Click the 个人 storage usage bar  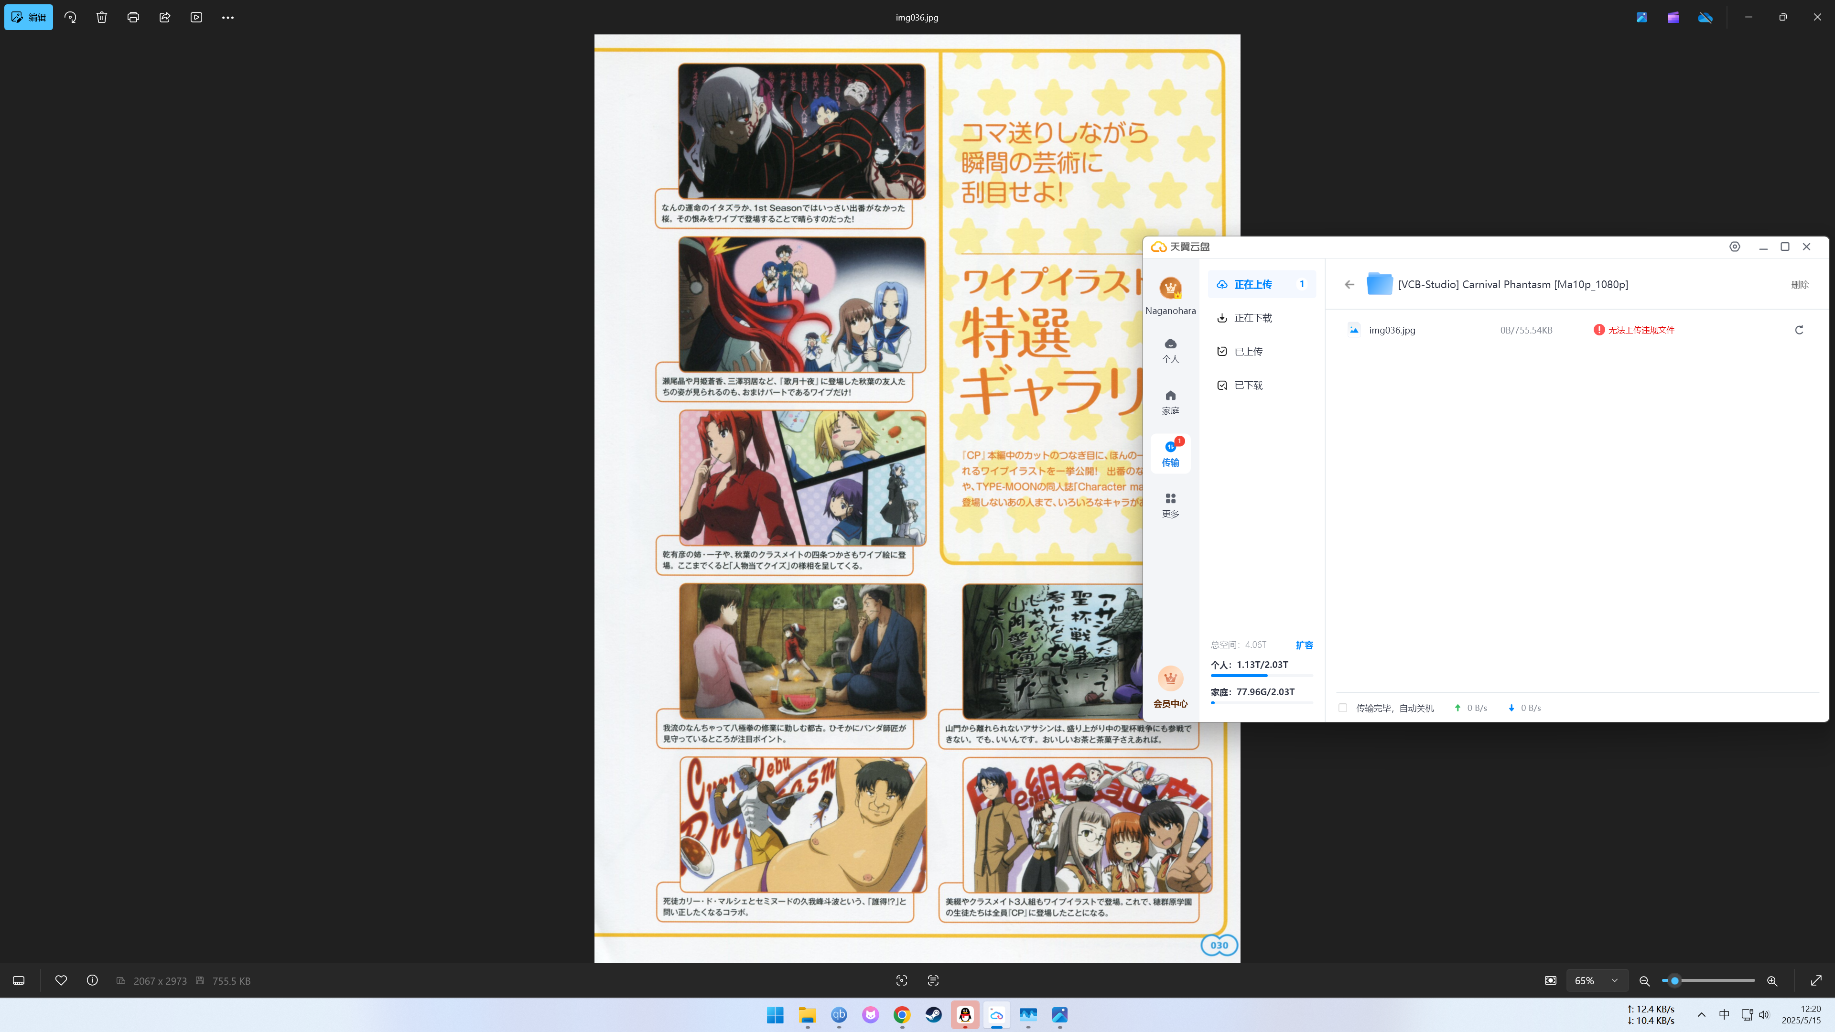(1262, 675)
